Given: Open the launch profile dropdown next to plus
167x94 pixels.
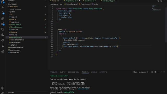Looking at the screenshot, I should (x=150, y=72).
